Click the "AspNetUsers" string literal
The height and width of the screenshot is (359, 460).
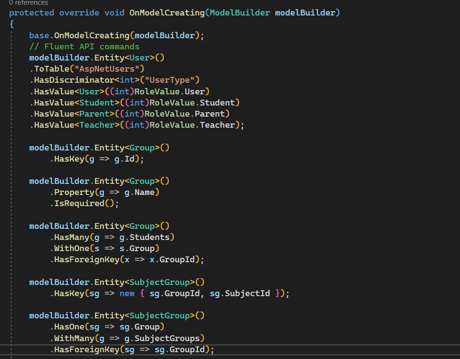[x=106, y=69]
